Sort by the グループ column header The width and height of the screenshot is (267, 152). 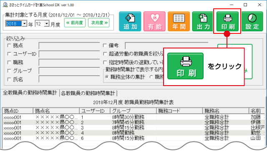(x=133, y=111)
